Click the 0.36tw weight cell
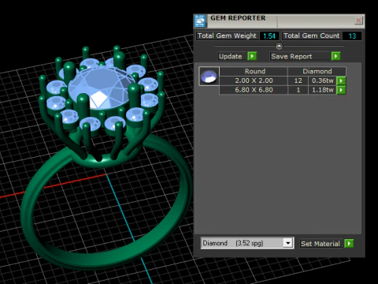Image resolution: width=378 pixels, height=284 pixels. click(x=323, y=80)
